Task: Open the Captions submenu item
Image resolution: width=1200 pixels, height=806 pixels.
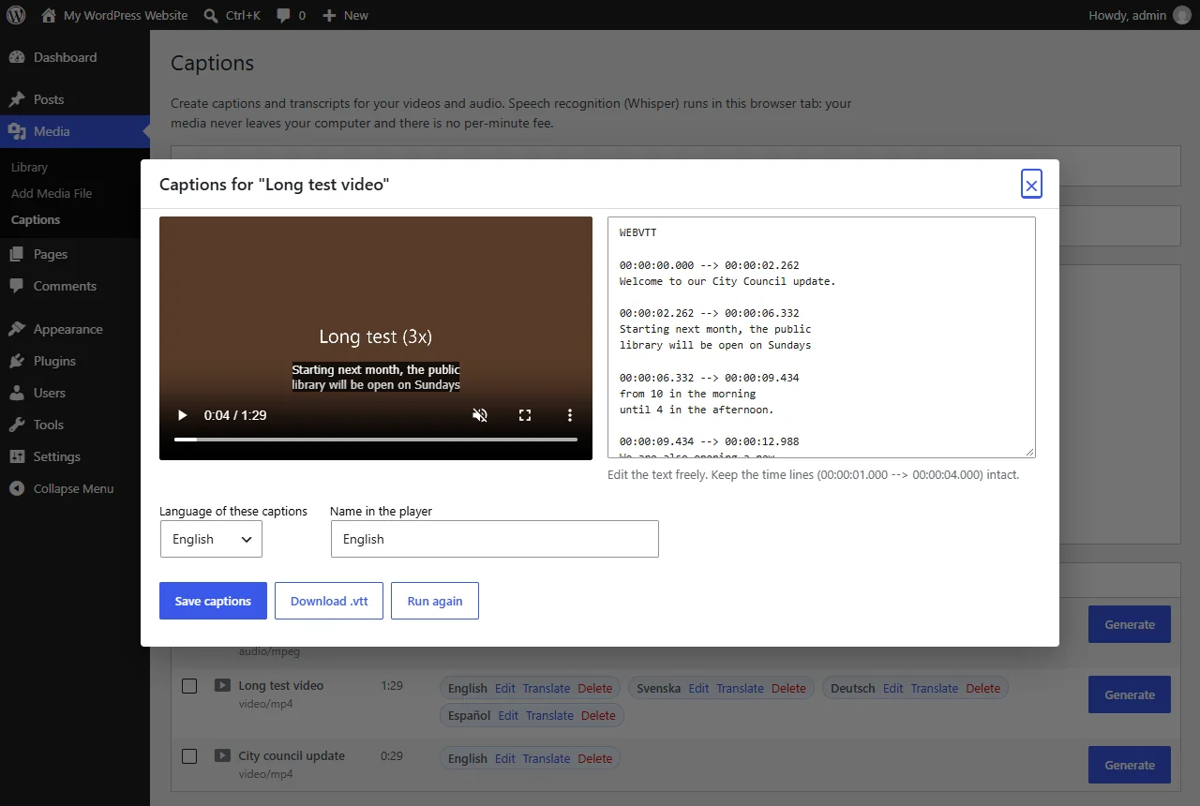Action: [36, 219]
